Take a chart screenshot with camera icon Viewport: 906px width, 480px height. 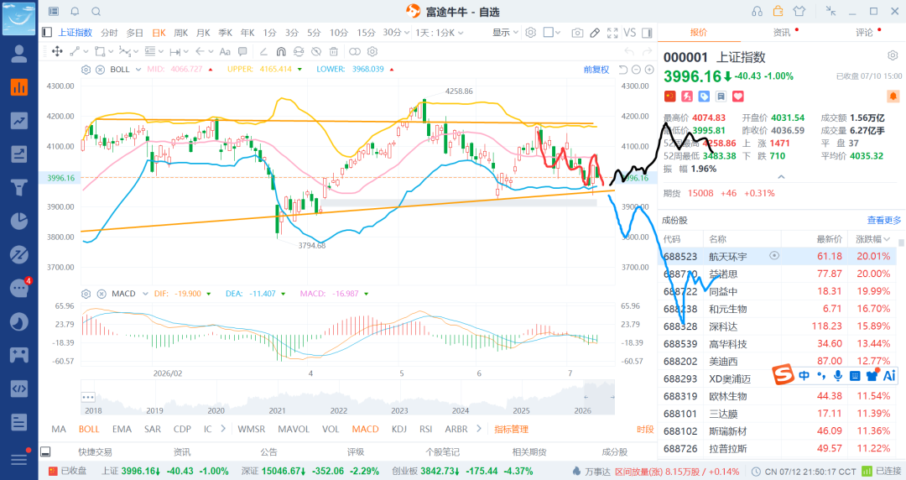[x=577, y=33]
